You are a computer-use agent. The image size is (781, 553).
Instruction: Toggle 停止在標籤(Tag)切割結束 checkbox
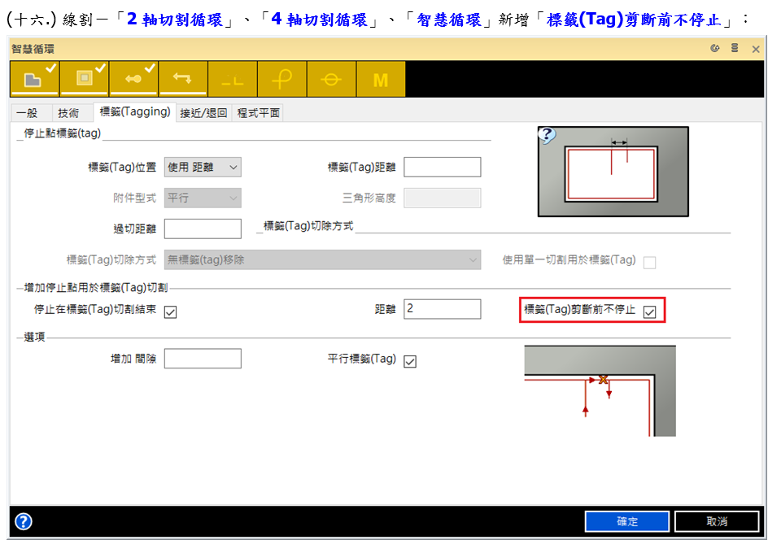point(170,311)
